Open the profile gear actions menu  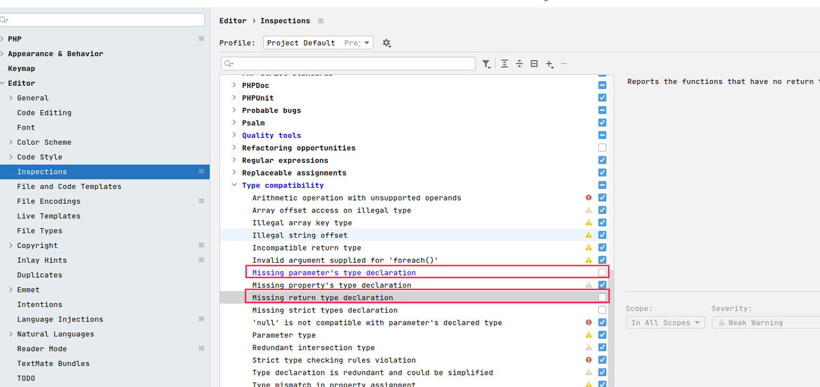(386, 43)
